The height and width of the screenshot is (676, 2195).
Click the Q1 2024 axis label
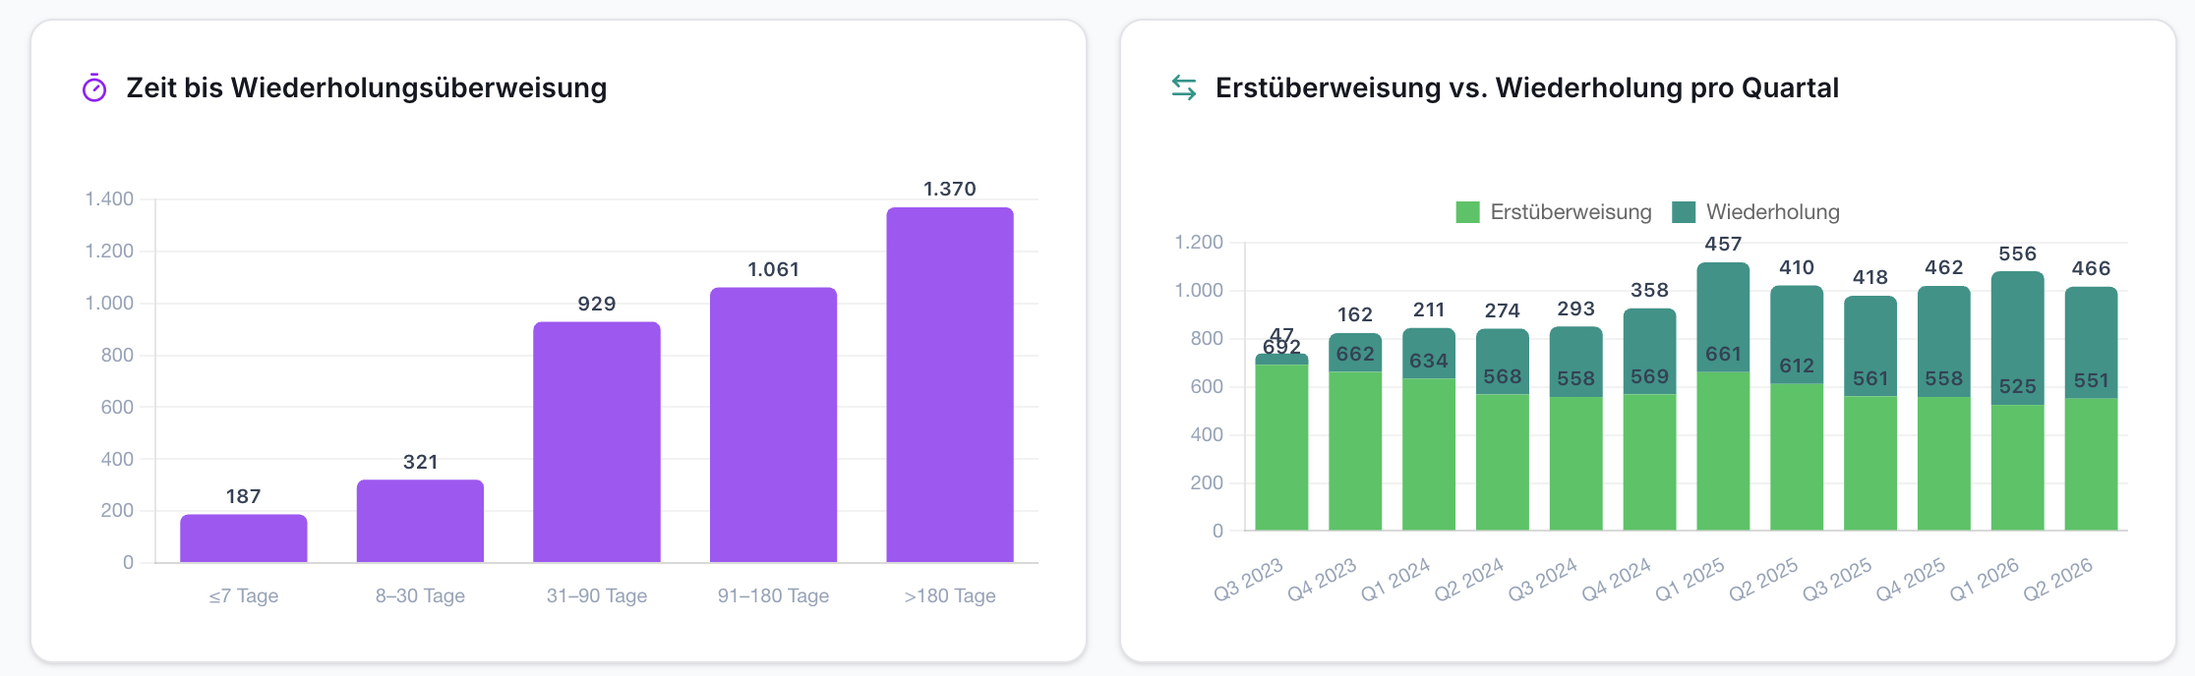[1395, 580]
